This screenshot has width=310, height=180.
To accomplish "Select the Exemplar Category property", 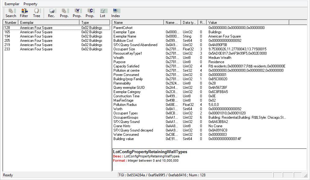I will point(127,92).
